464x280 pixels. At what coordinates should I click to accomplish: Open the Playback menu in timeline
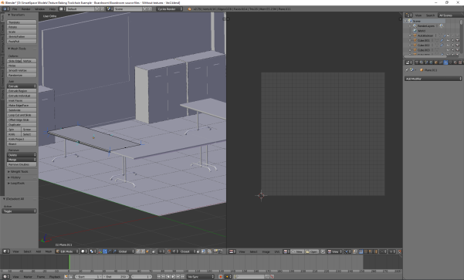point(55,277)
